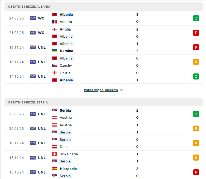Image resolution: width=206 pixels, height=179 pixels.
Task: Click the Andora flag icon
Action: pyautogui.click(x=55, y=22)
